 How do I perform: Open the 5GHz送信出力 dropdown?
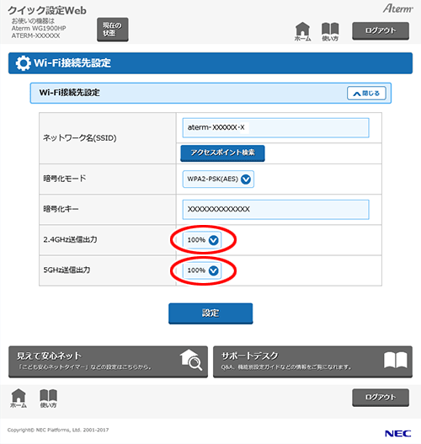202,270
